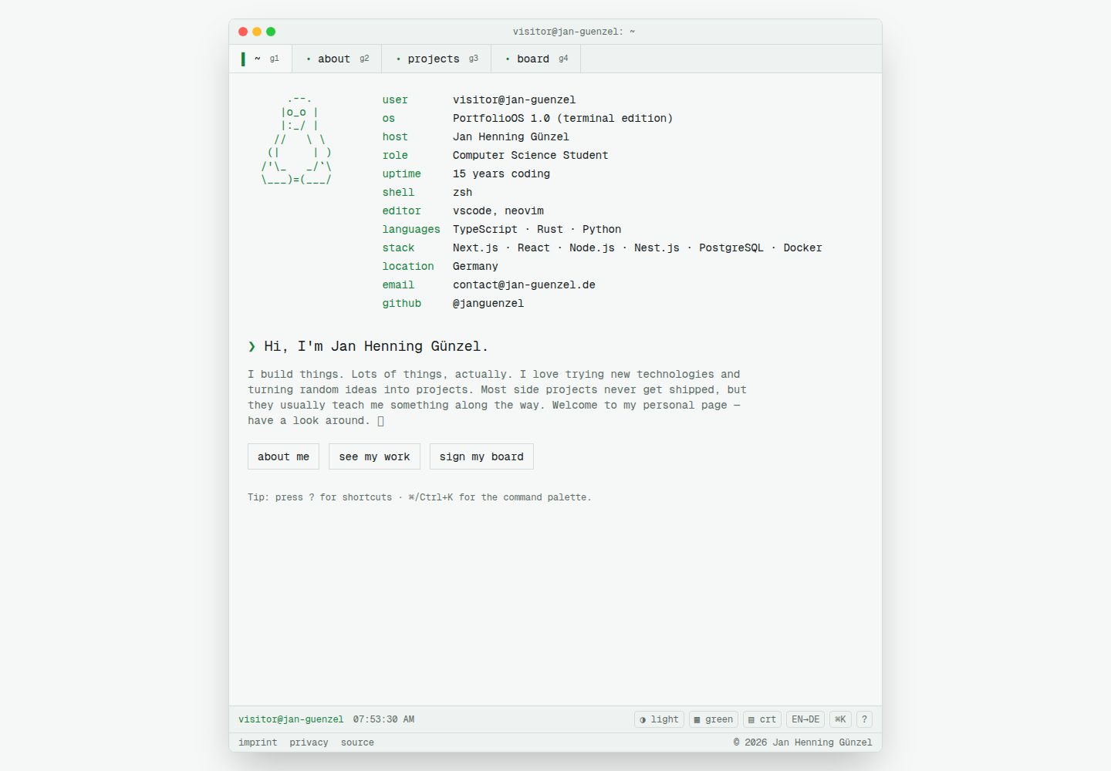Click the "about me" button
The width and height of the screenshot is (1111, 771).
(x=283, y=456)
